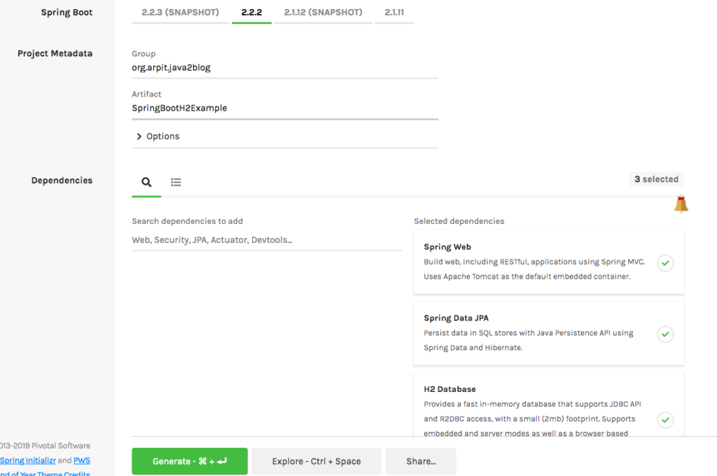This screenshot has width=717, height=476.
Task: Remove H2 Database via its checkmark
Action: click(665, 420)
